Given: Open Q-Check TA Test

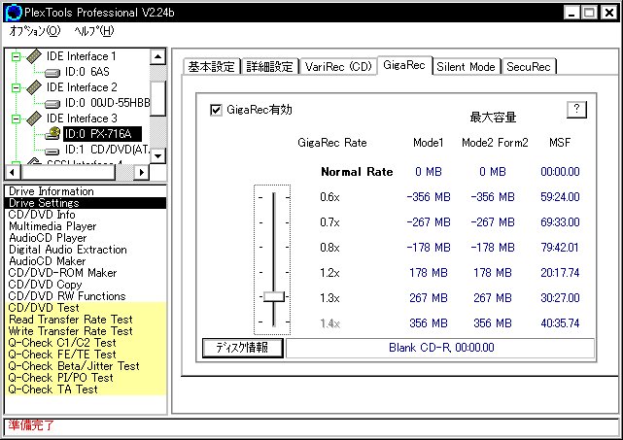Looking at the screenshot, I should (x=85, y=389).
